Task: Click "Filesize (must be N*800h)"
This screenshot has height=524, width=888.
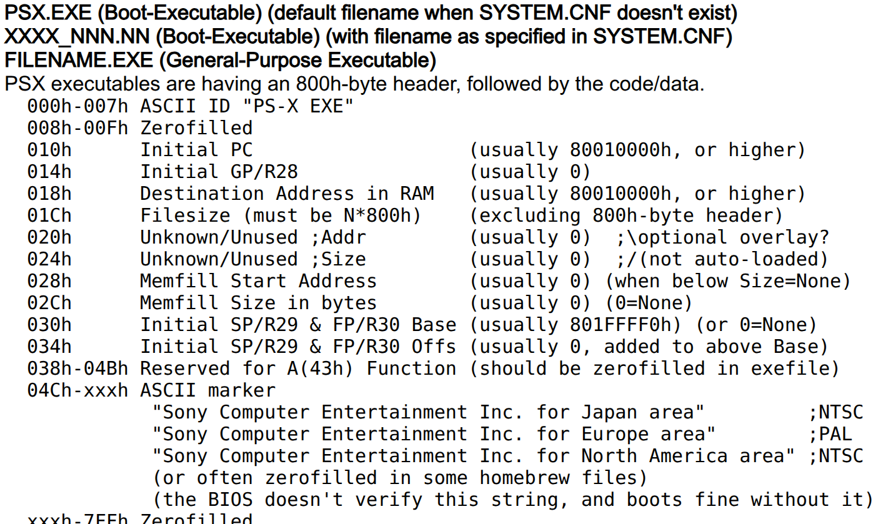Action: point(281,215)
